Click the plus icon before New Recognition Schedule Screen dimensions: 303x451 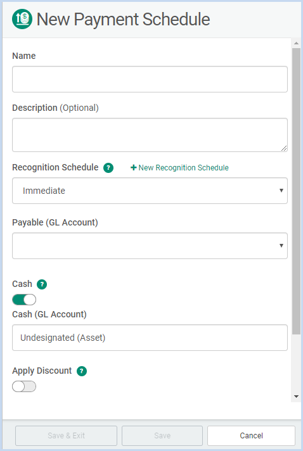click(134, 167)
